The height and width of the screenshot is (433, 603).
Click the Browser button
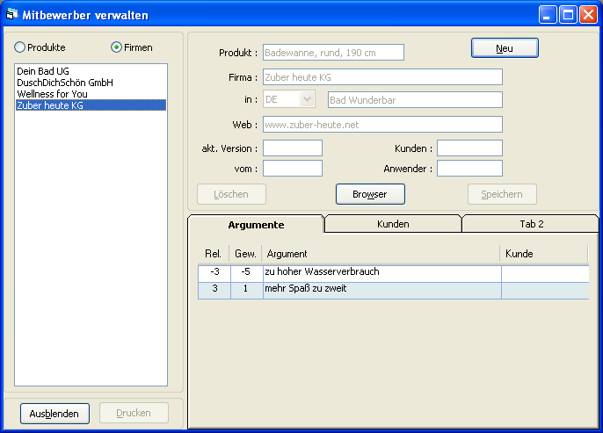pyautogui.click(x=370, y=194)
